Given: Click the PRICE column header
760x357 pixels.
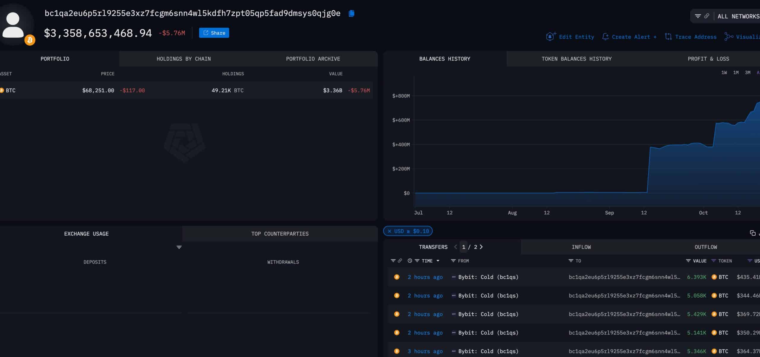Looking at the screenshot, I should [107, 74].
